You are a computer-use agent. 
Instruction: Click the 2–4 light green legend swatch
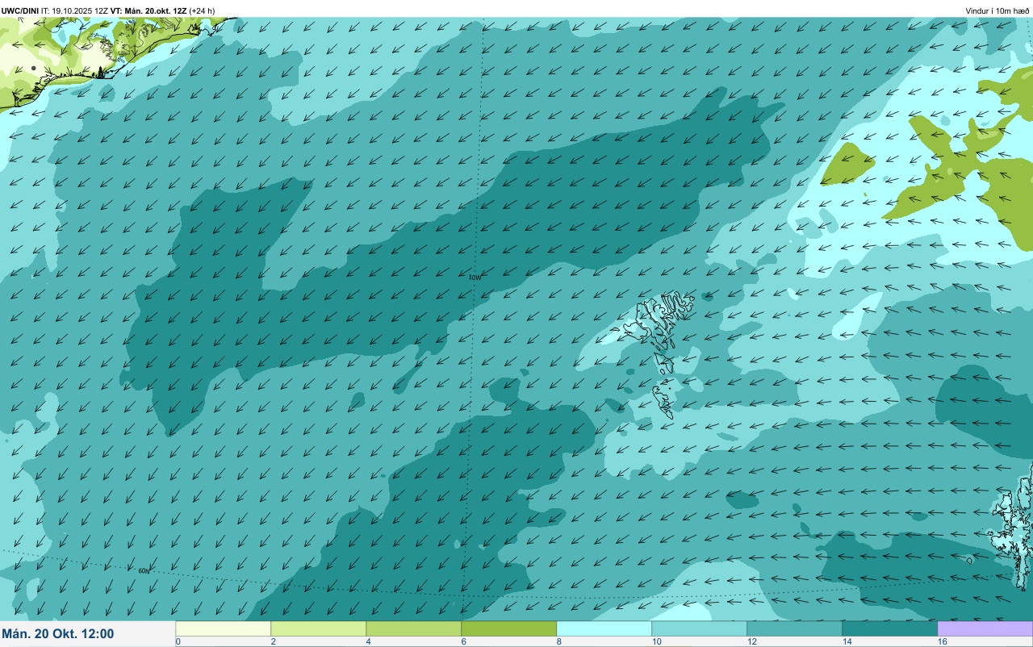pos(319,628)
